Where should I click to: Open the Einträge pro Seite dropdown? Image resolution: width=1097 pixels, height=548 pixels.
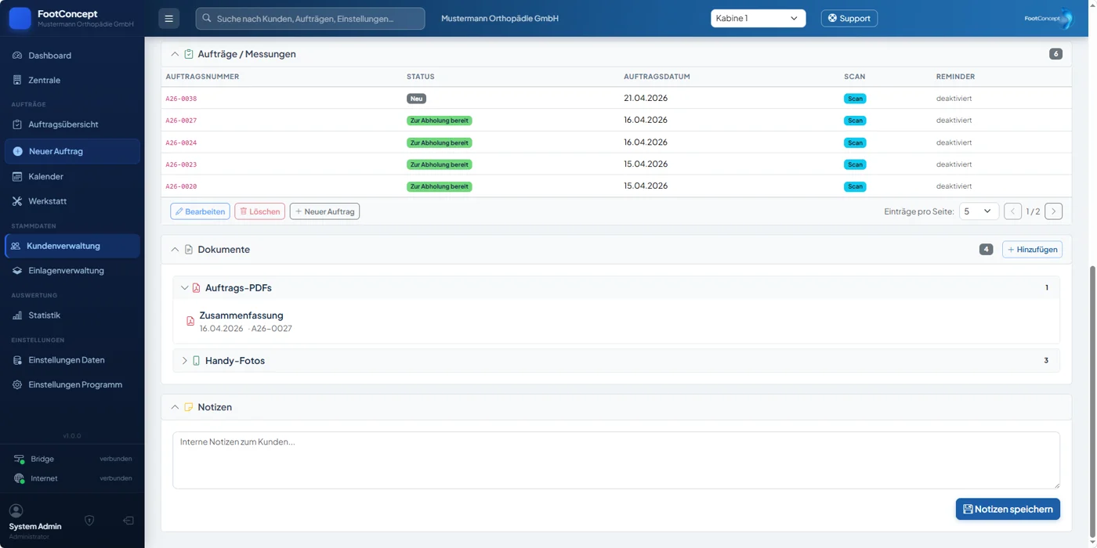click(x=979, y=211)
